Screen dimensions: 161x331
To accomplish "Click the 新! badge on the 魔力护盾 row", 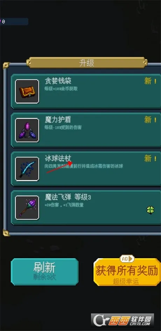I will (x=150, y=120).
